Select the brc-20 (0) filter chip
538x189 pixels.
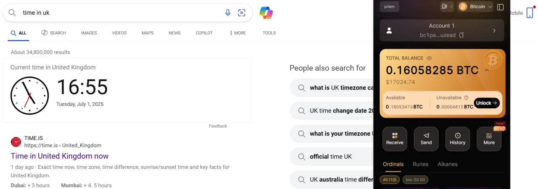(x=415, y=180)
